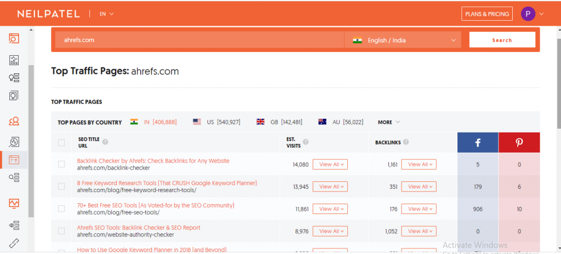Expand View All for 14,080 est. visits

pos(330,165)
